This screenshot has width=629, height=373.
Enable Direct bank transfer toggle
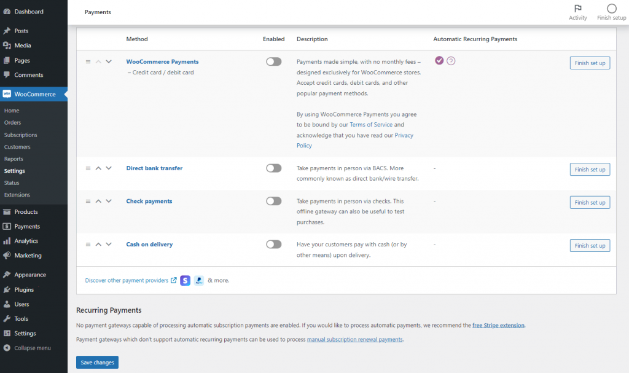click(273, 168)
